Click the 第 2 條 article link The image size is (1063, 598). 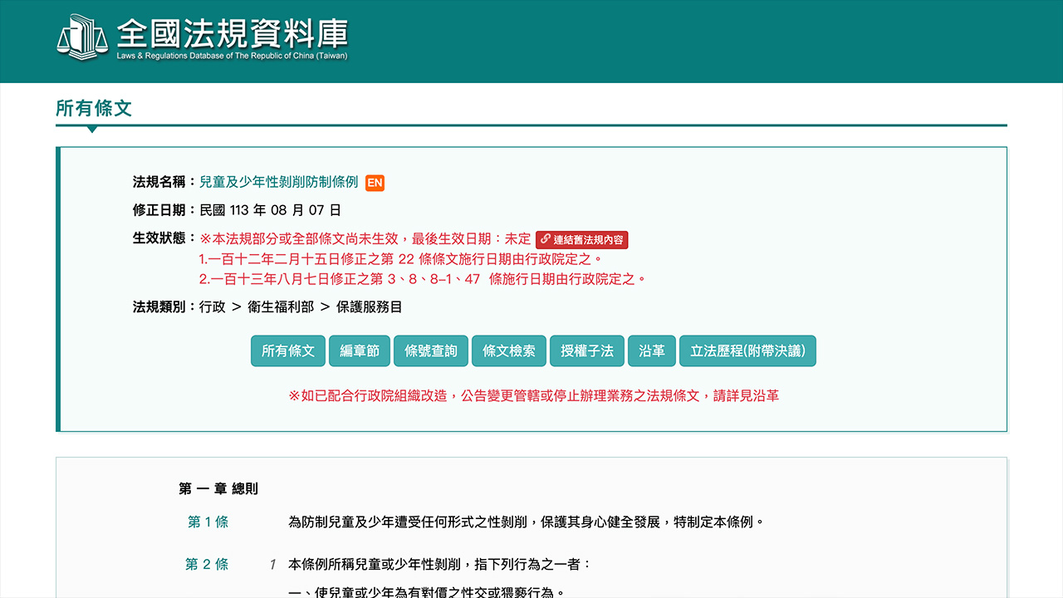(x=207, y=565)
